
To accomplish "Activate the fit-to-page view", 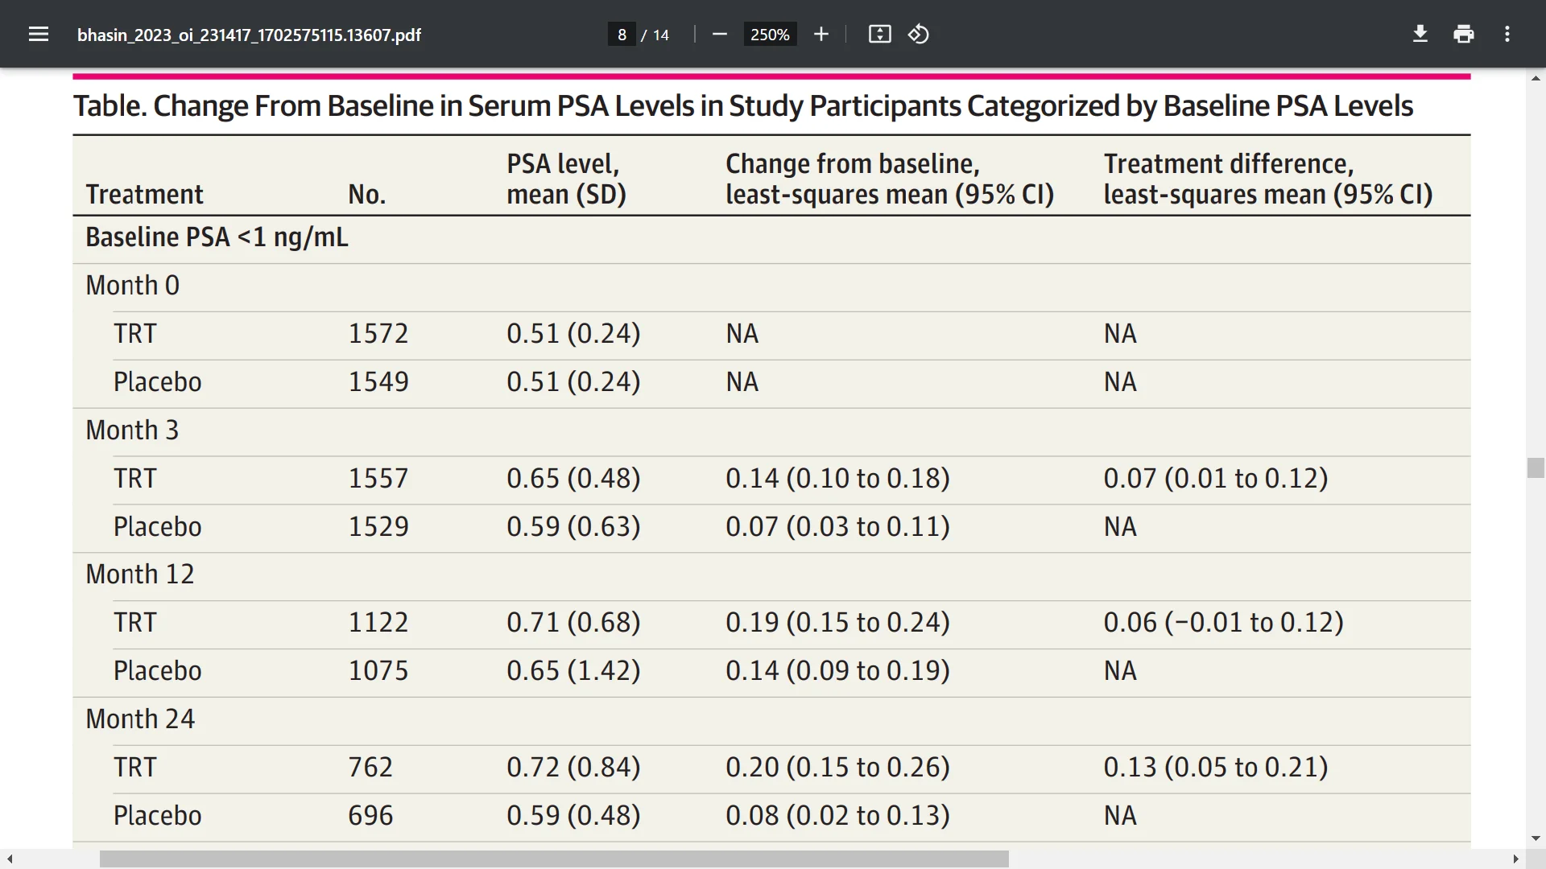I will click(879, 34).
